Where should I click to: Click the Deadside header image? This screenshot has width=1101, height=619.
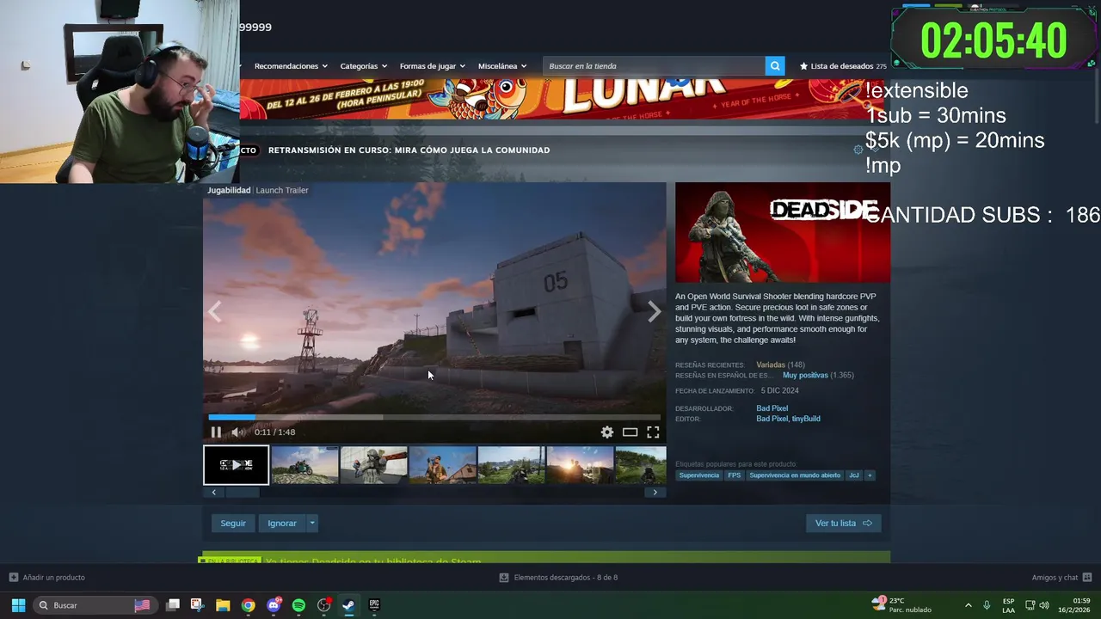[x=783, y=232]
